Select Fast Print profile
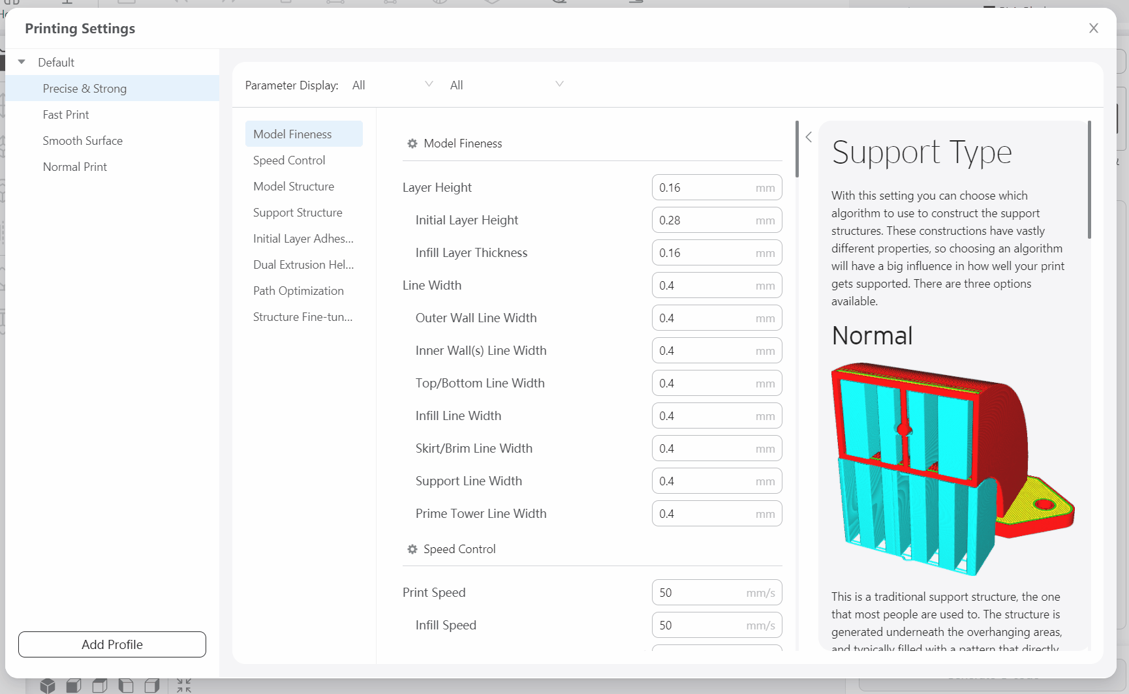The image size is (1129, 694). [x=112, y=114]
